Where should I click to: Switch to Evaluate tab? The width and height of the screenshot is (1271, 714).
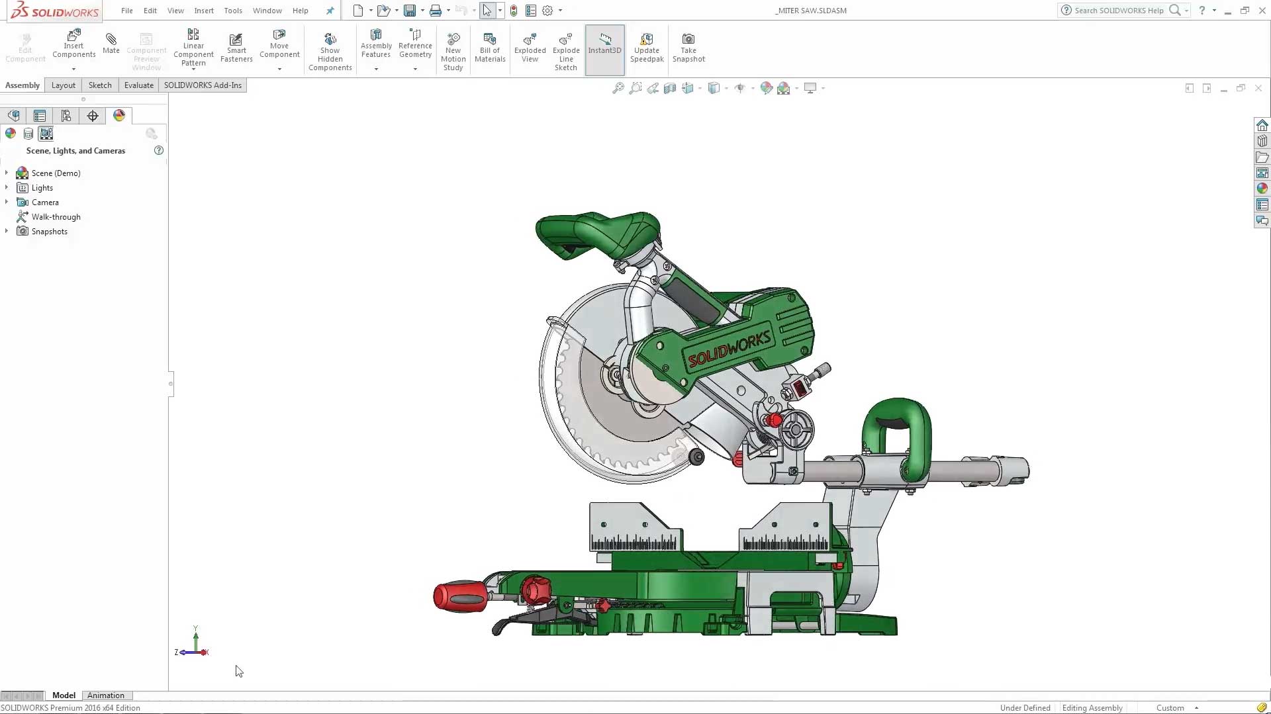tap(139, 85)
